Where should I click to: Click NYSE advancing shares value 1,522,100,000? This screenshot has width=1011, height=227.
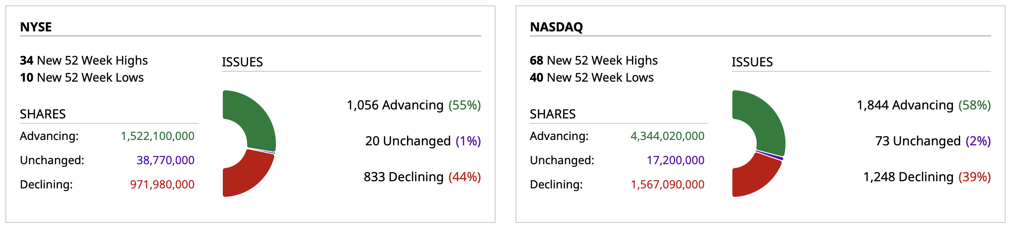click(158, 136)
